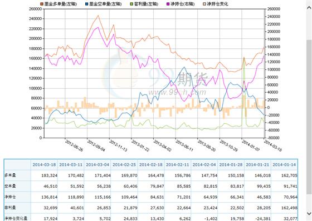312x221 pixels.
Task: Select the 空单量 row label
Action: [x=11, y=186]
